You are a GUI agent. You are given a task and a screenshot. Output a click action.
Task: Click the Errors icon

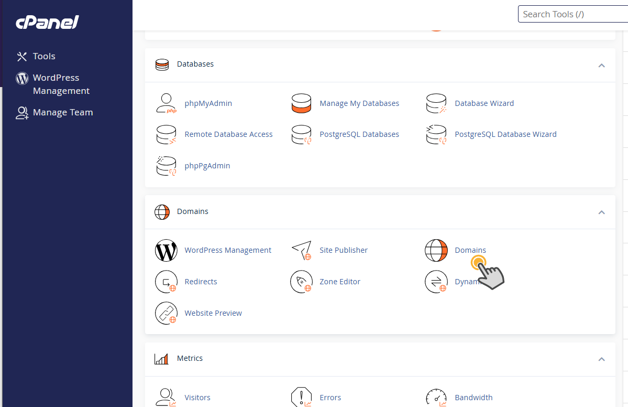pos(301,398)
